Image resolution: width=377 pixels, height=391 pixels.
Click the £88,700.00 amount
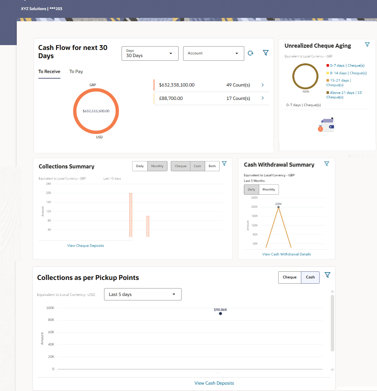click(171, 98)
